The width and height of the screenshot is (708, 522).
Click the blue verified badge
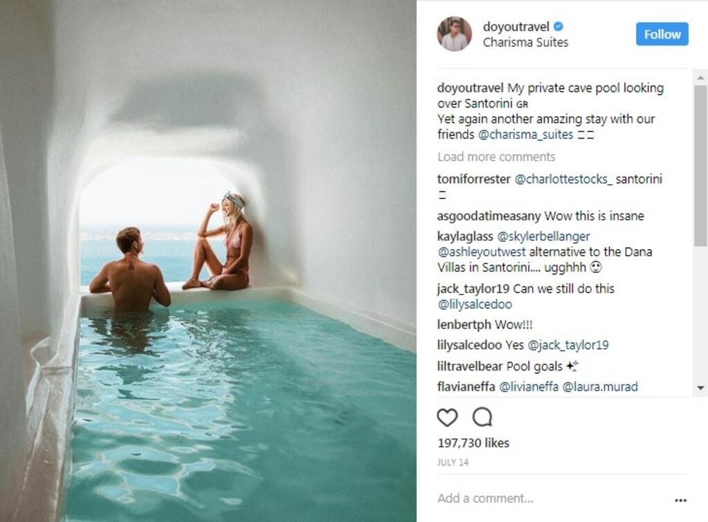558,27
